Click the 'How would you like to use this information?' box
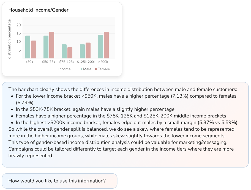Screen dimensions: 251x190 tap(59, 181)
